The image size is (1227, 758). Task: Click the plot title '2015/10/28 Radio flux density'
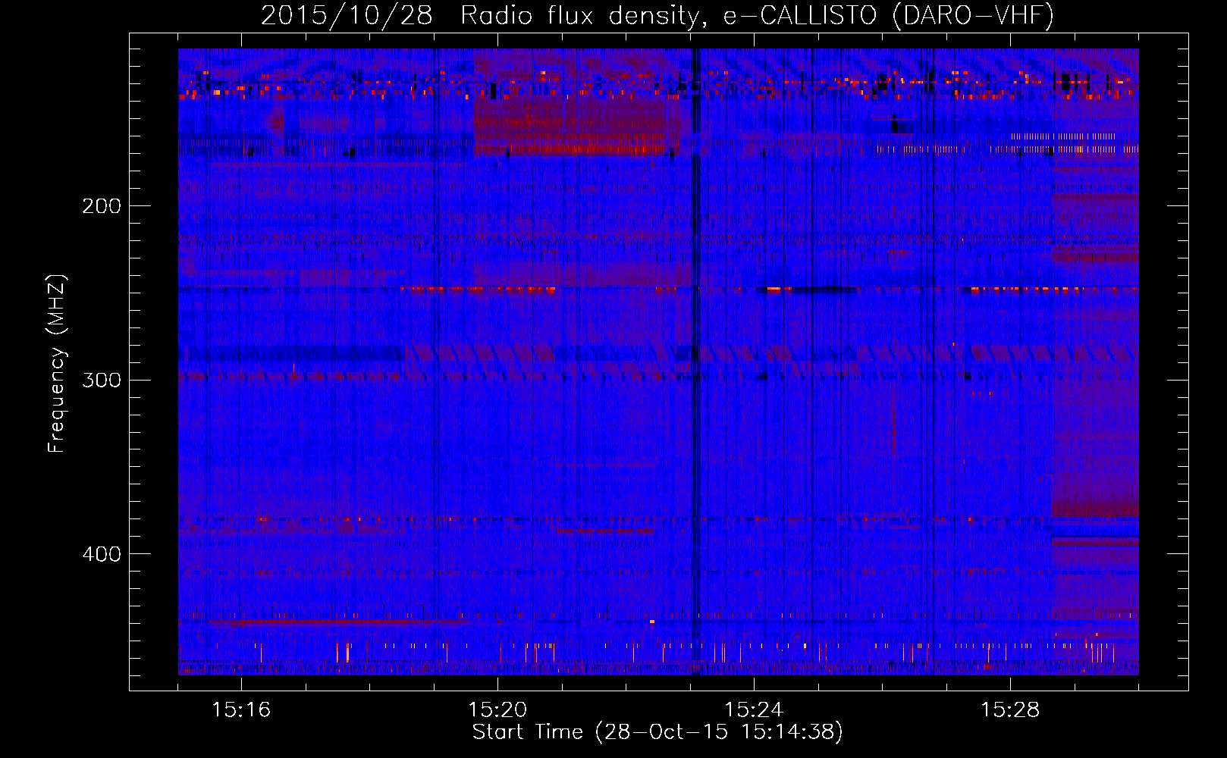click(x=657, y=15)
